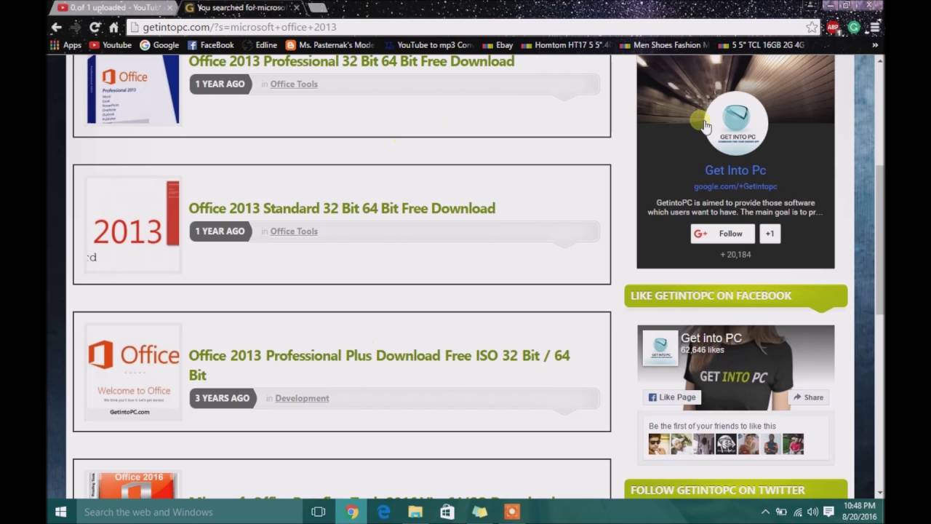
Task: Click the '3 YEARS AGO' date badge
Action: click(223, 398)
